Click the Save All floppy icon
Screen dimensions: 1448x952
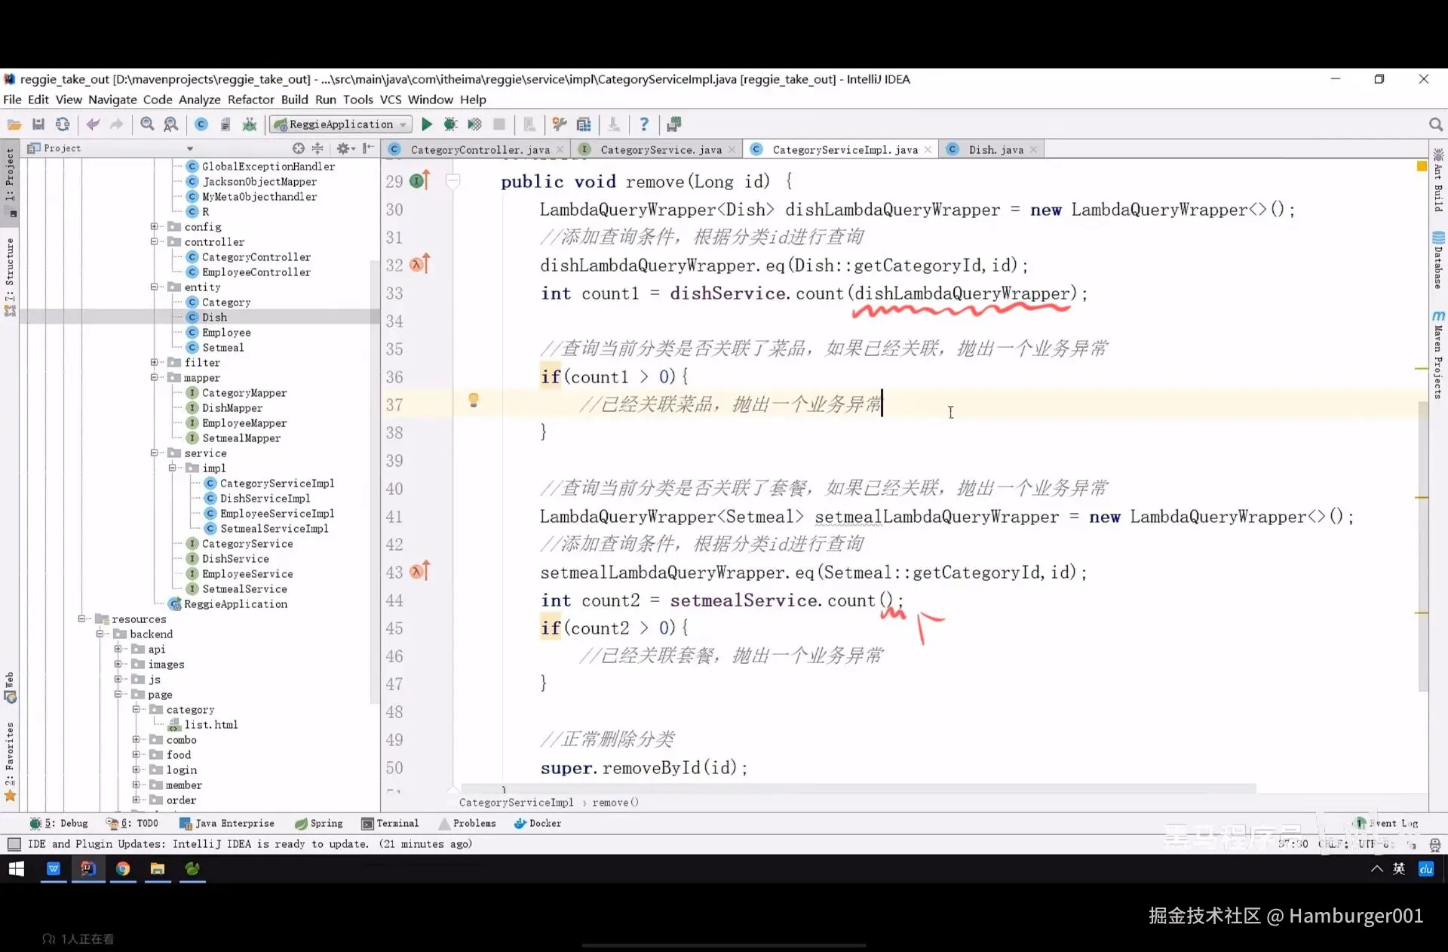38,124
